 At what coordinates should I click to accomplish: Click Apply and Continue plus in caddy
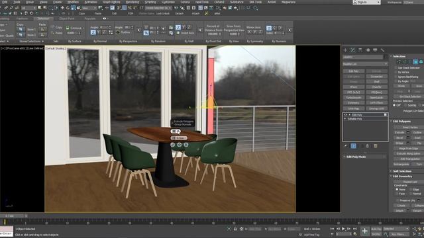[x=180, y=145]
